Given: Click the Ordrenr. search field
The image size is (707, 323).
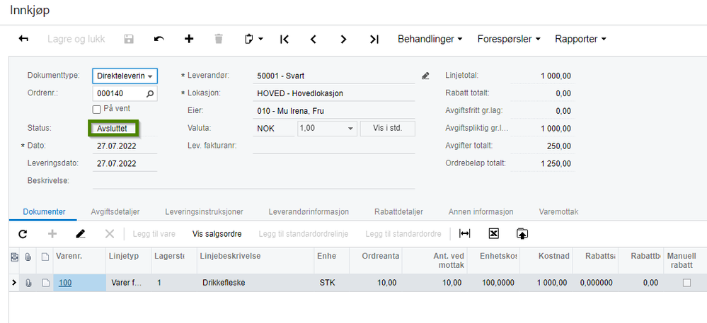Looking at the screenshot, I should tap(125, 94).
